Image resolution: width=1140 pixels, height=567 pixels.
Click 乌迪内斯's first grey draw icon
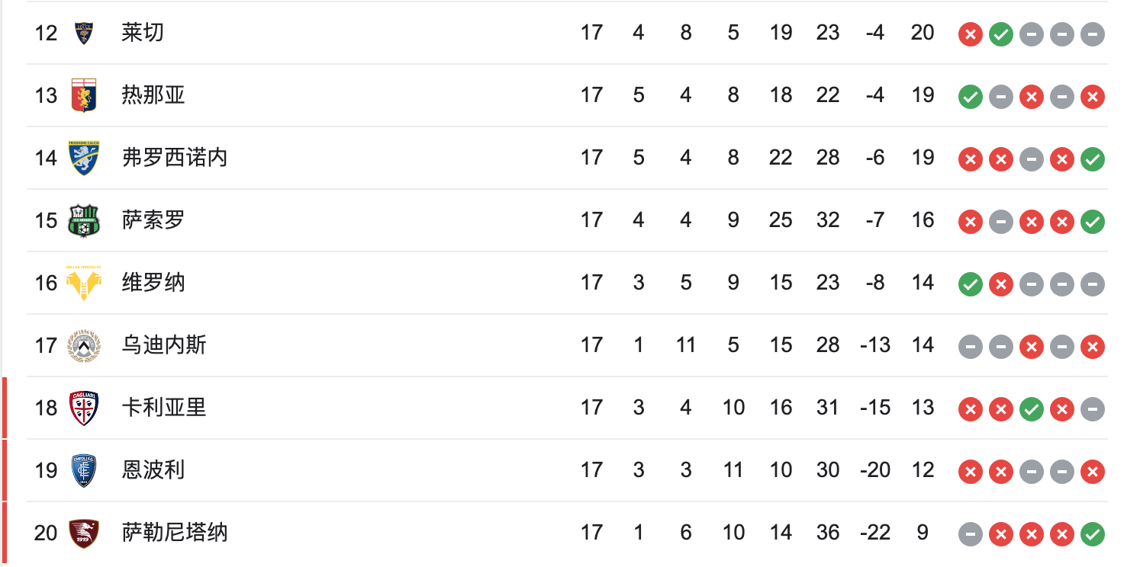(x=971, y=347)
